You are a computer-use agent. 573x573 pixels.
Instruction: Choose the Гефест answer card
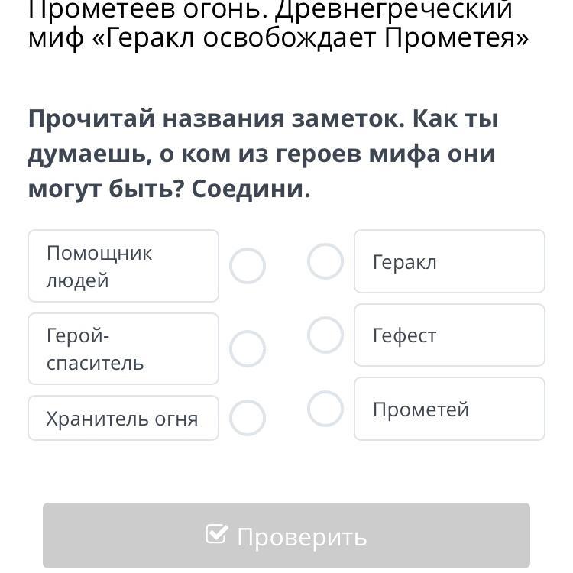[x=449, y=335]
